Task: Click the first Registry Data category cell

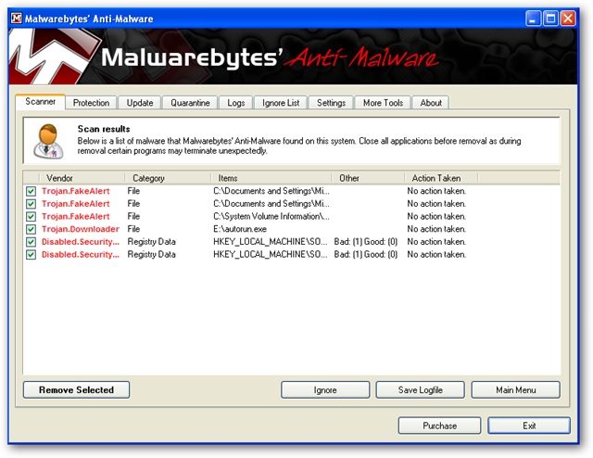Action: click(151, 242)
